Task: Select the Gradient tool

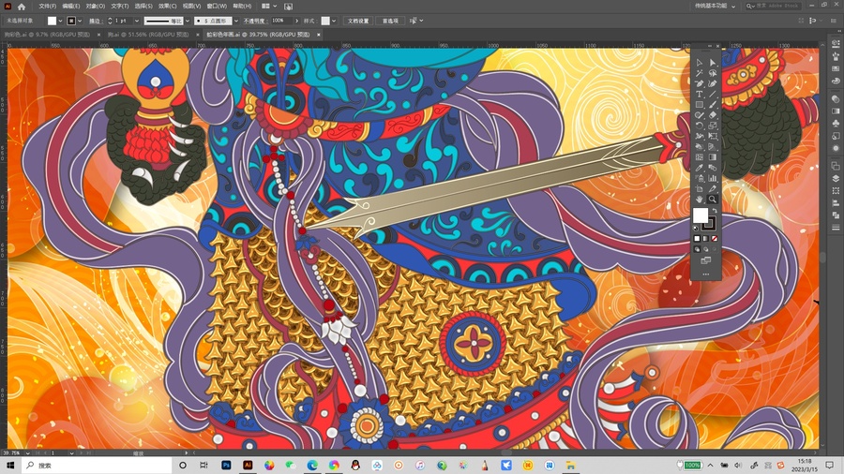Action: (x=713, y=157)
